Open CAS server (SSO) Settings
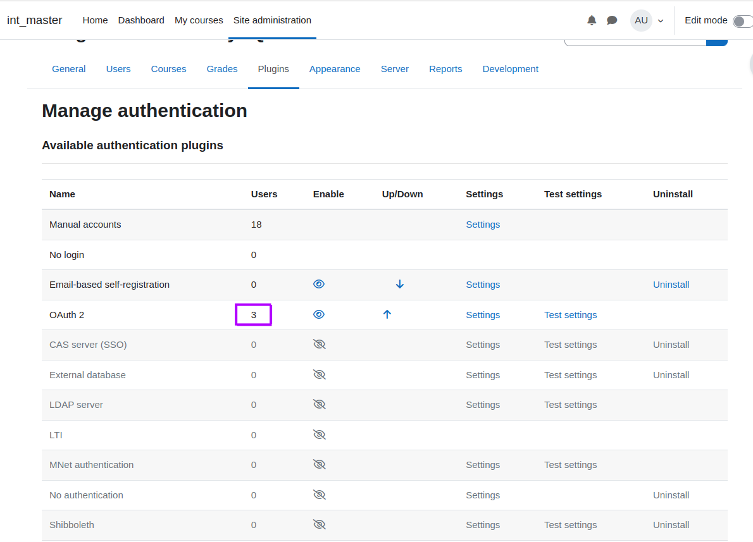 (483, 345)
